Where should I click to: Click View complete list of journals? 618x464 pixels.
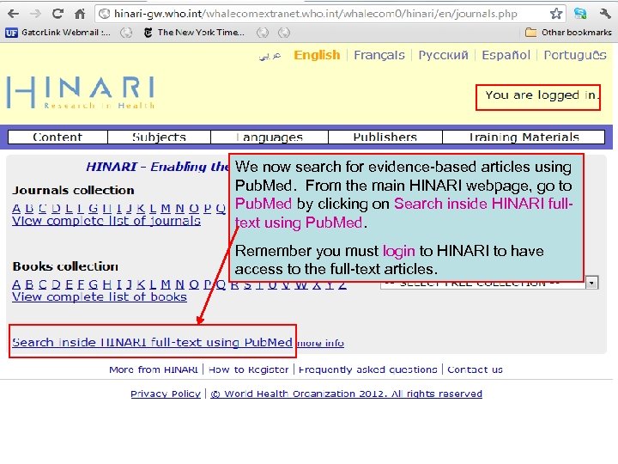click(106, 221)
